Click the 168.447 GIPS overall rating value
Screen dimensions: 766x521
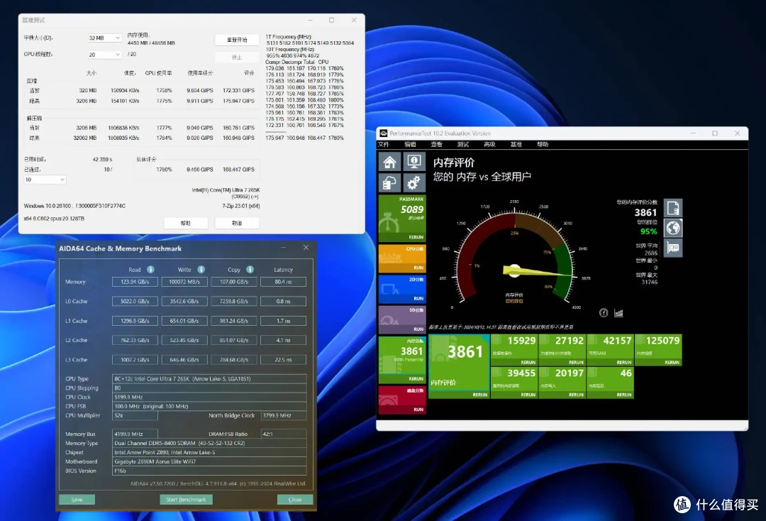(x=238, y=170)
